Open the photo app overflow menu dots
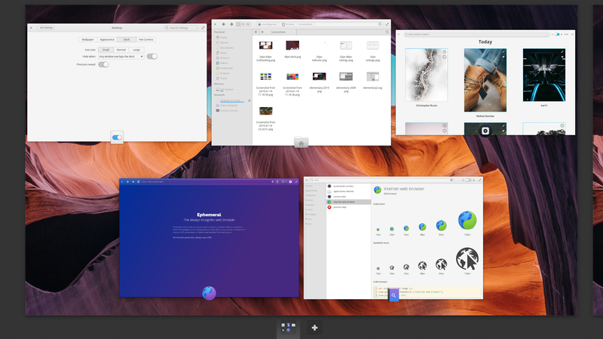 click(566, 34)
